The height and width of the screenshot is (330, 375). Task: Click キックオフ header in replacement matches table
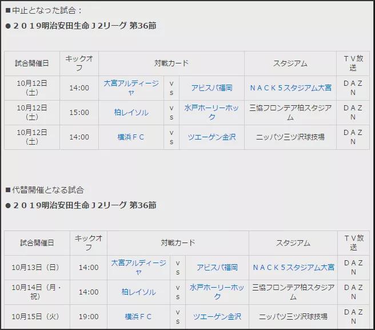tap(89, 243)
